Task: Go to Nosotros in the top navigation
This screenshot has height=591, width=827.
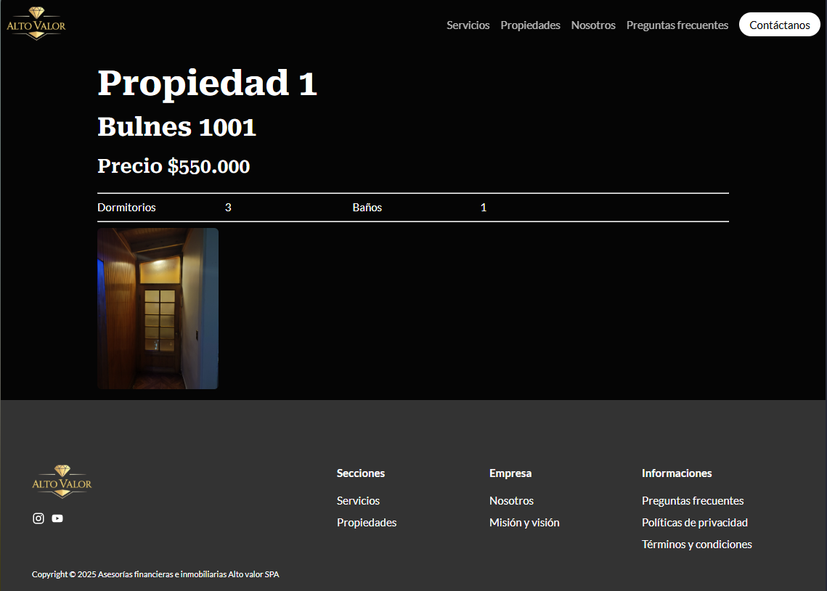Action: 592,25
